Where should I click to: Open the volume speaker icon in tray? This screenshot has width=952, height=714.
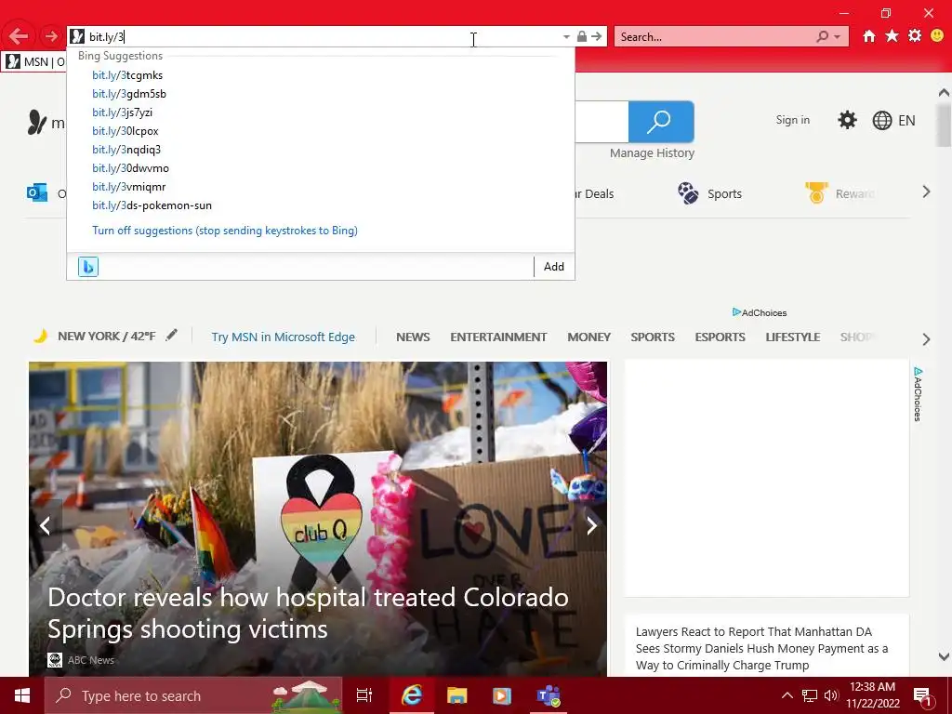pyautogui.click(x=831, y=695)
